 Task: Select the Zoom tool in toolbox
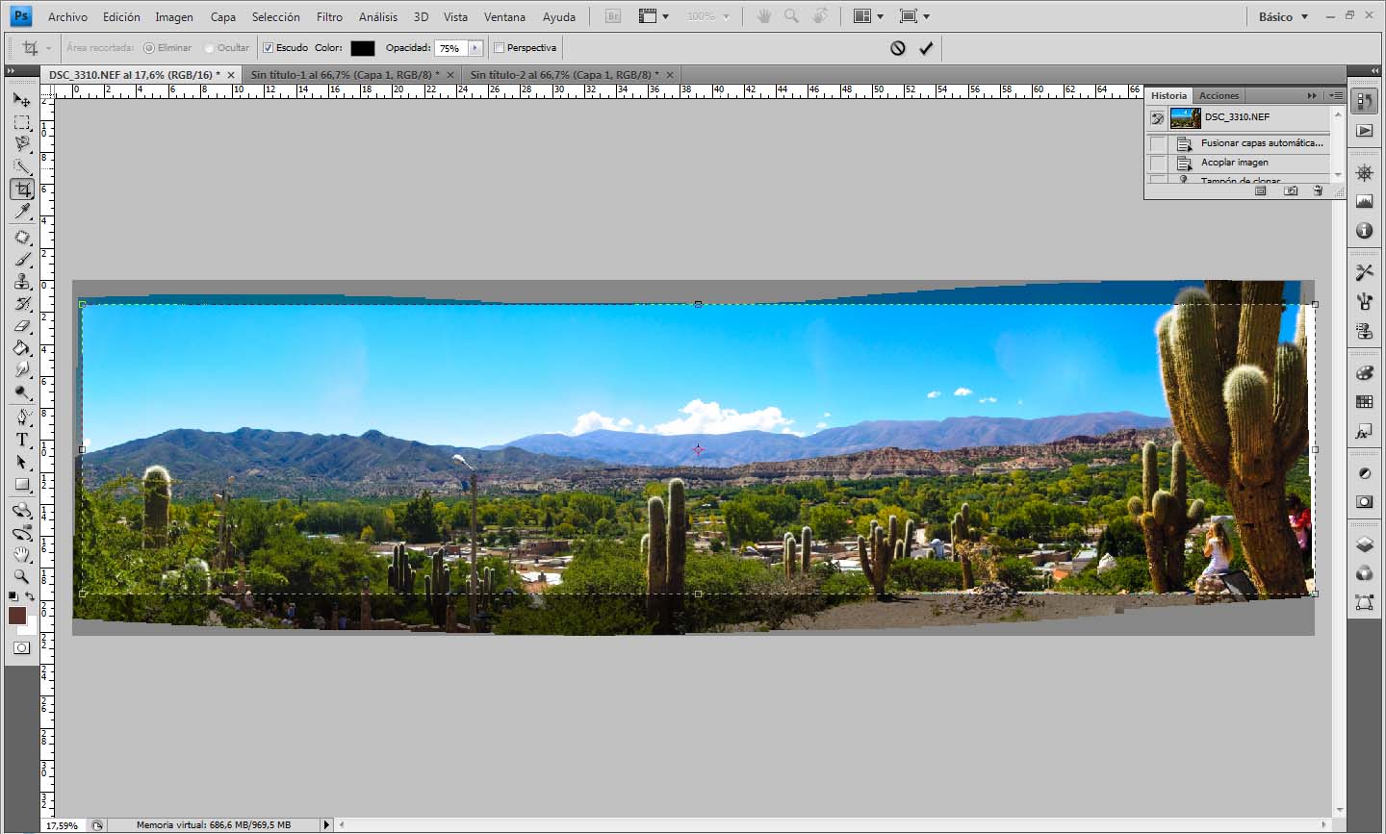point(22,577)
